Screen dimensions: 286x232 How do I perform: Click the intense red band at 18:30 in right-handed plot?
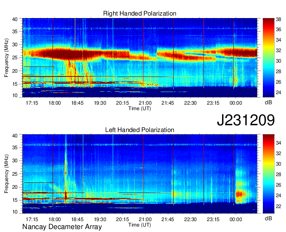pos(69,55)
